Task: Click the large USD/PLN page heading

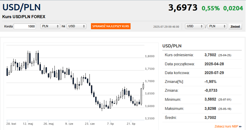Action: (22, 8)
